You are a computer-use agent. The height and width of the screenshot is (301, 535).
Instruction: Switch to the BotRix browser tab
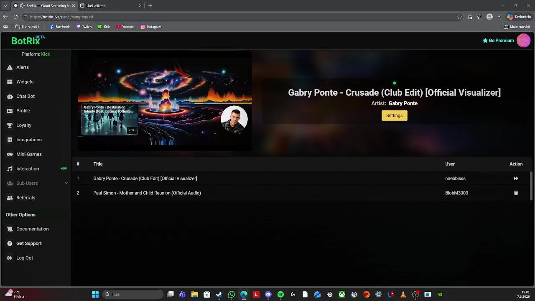click(44, 6)
